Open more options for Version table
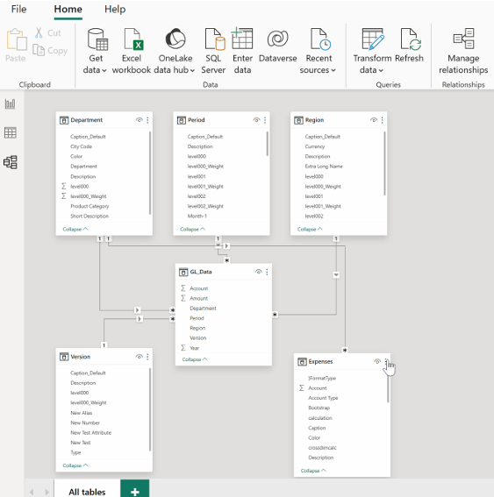Screen dimensions: 494x497 [147, 357]
